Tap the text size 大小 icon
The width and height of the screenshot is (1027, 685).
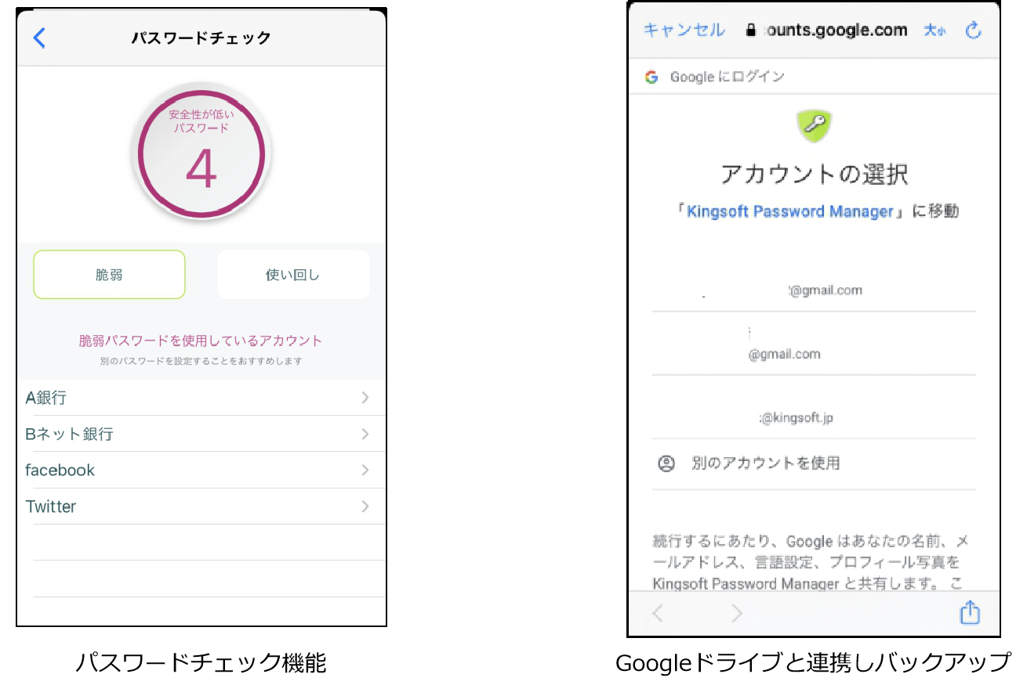click(x=934, y=31)
